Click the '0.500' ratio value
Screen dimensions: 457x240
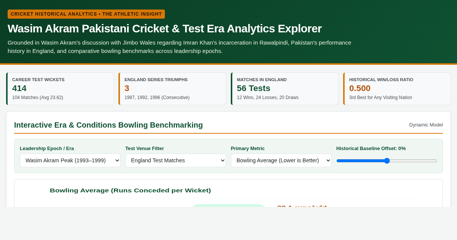tap(360, 88)
